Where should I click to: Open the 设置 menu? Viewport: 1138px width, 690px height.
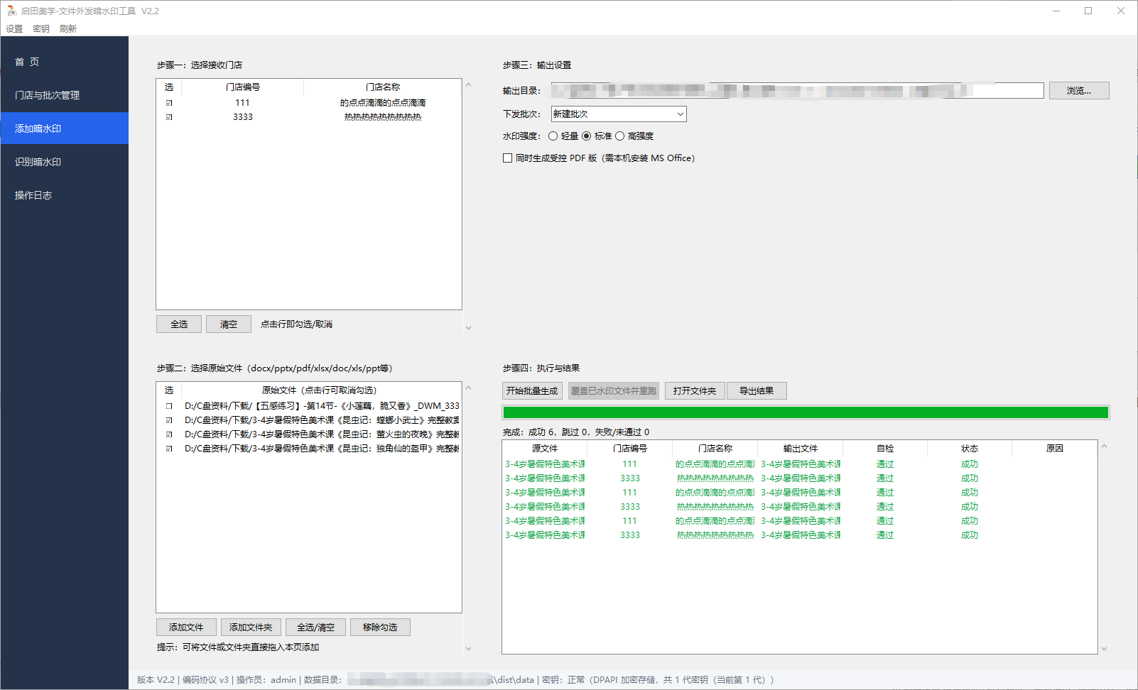point(14,28)
